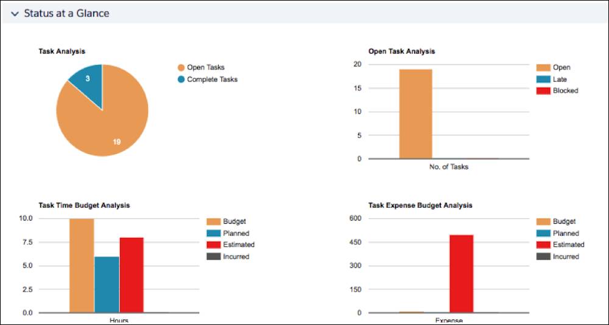This screenshot has width=609, height=325.
Task: Click the Task Time Budget Analysis title
Action: pos(84,205)
